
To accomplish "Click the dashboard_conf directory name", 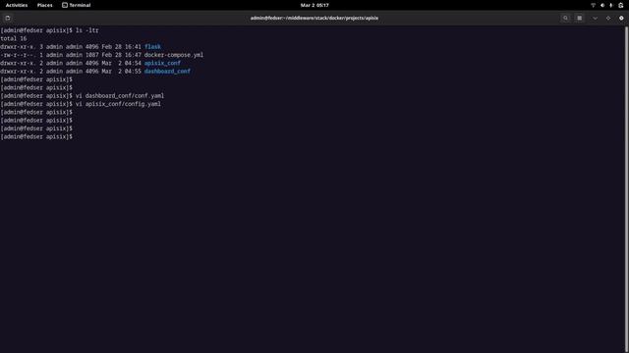I will 167,72.
